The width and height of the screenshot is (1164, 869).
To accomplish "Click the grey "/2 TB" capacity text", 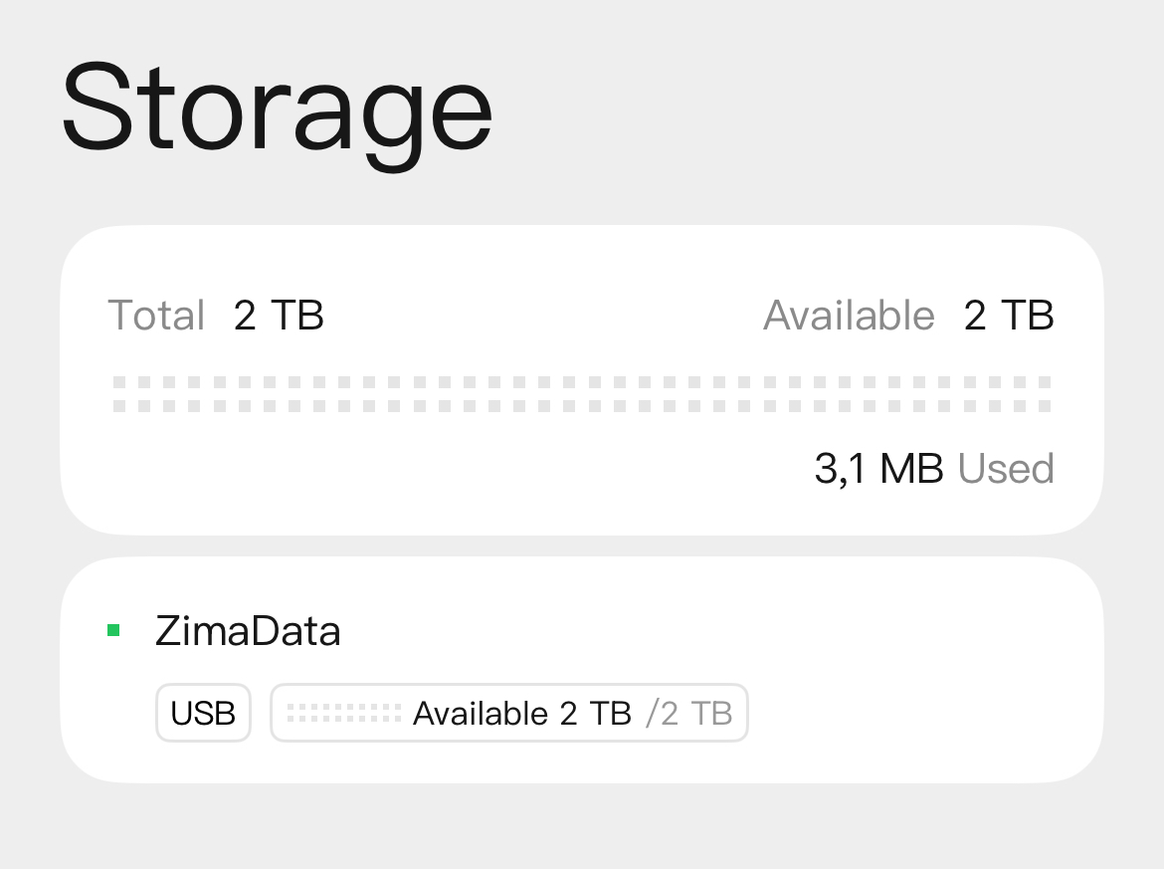I will coord(689,714).
